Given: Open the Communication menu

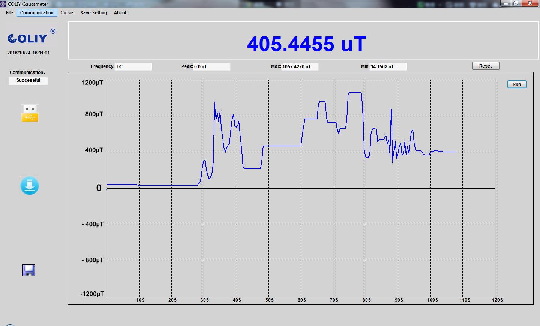Looking at the screenshot, I should pos(37,13).
